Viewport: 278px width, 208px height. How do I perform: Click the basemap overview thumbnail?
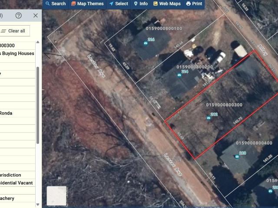(56, 196)
